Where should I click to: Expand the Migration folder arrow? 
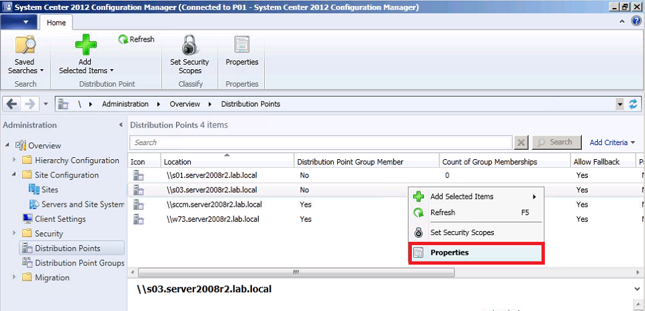pos(14,277)
